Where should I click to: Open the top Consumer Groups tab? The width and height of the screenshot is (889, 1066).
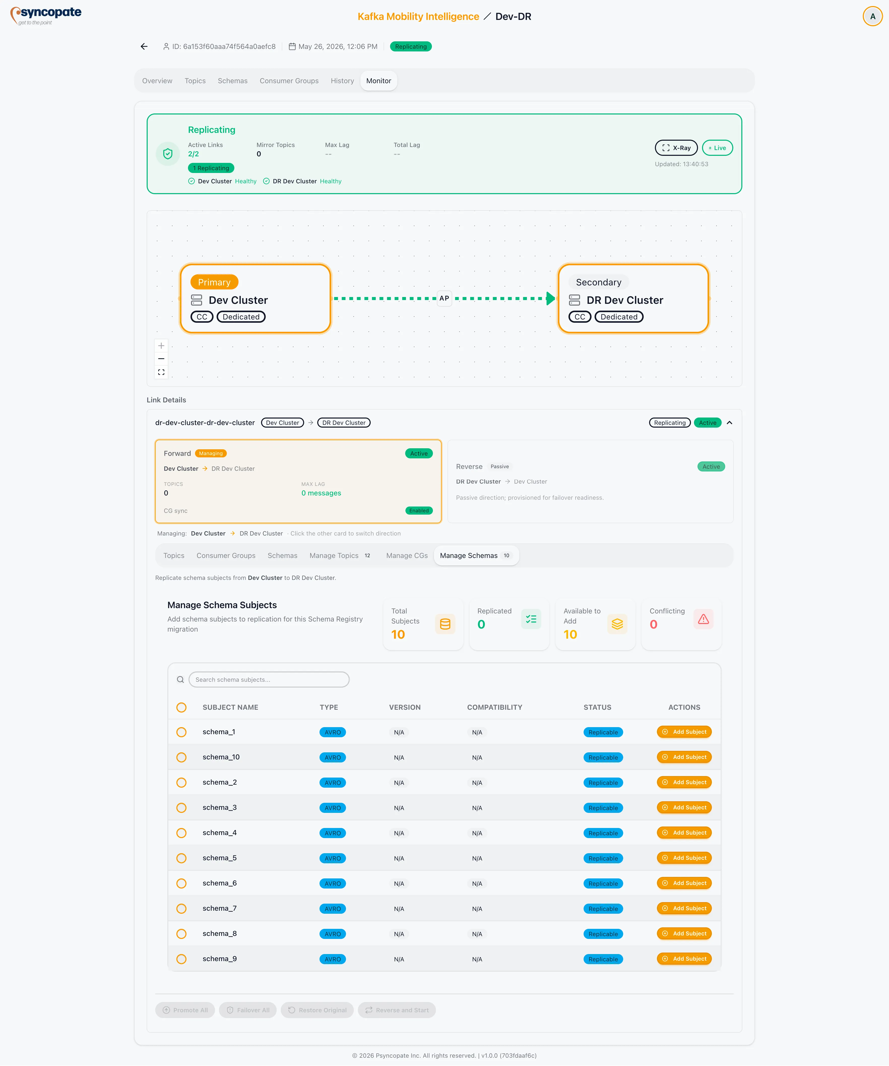(x=289, y=81)
